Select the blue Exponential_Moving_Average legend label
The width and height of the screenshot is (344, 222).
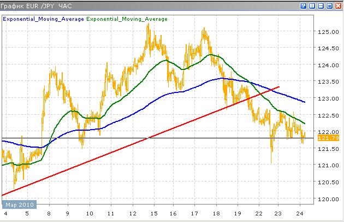(44, 19)
